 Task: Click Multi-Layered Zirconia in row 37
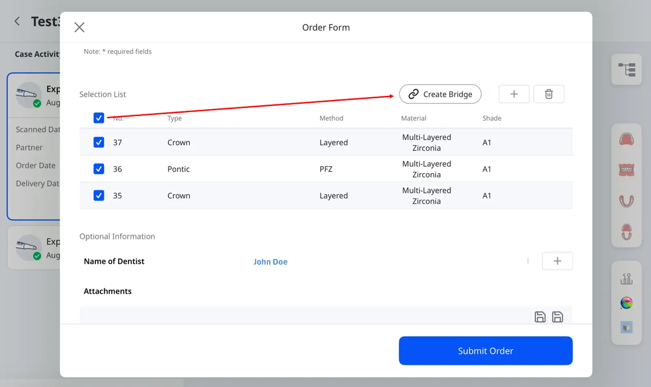(x=426, y=143)
